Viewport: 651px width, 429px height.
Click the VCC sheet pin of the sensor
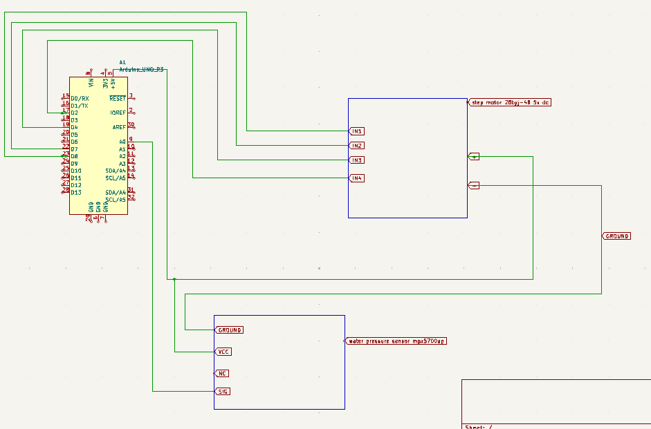tap(223, 351)
